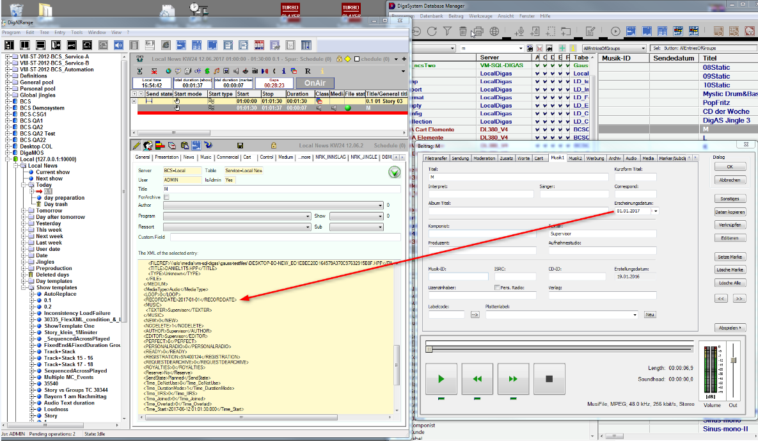Screen dimensions: 758x441
Task: Toggle the ForArchive checkbox
Action: [166, 198]
